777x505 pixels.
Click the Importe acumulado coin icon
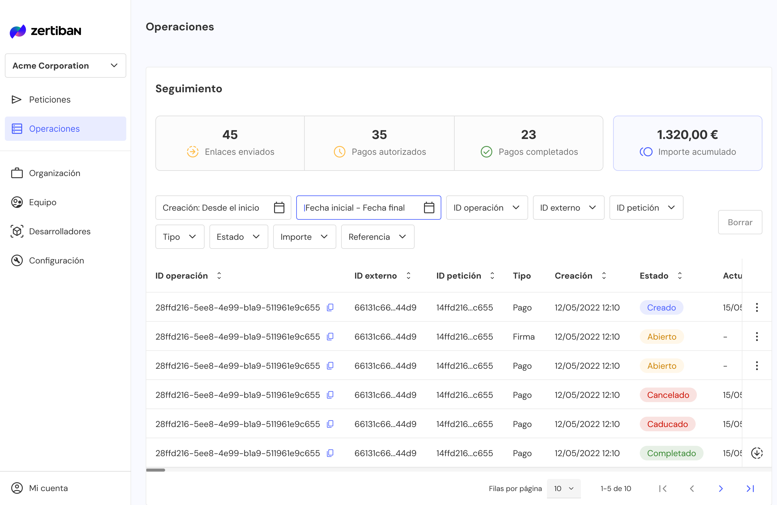pyautogui.click(x=646, y=152)
